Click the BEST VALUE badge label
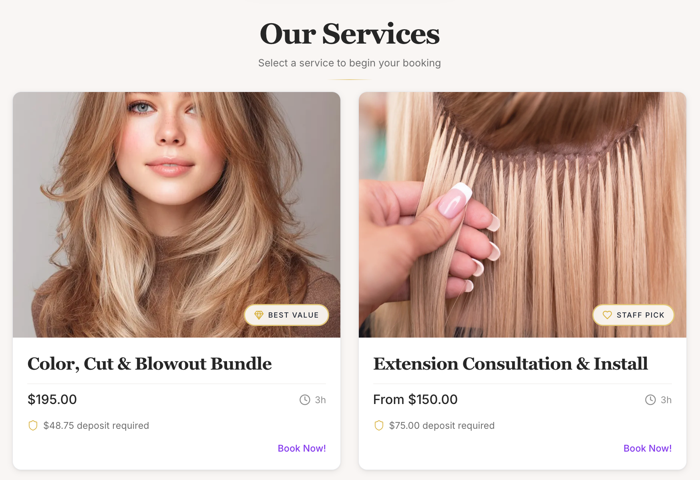This screenshot has height=480, width=700. [294, 315]
